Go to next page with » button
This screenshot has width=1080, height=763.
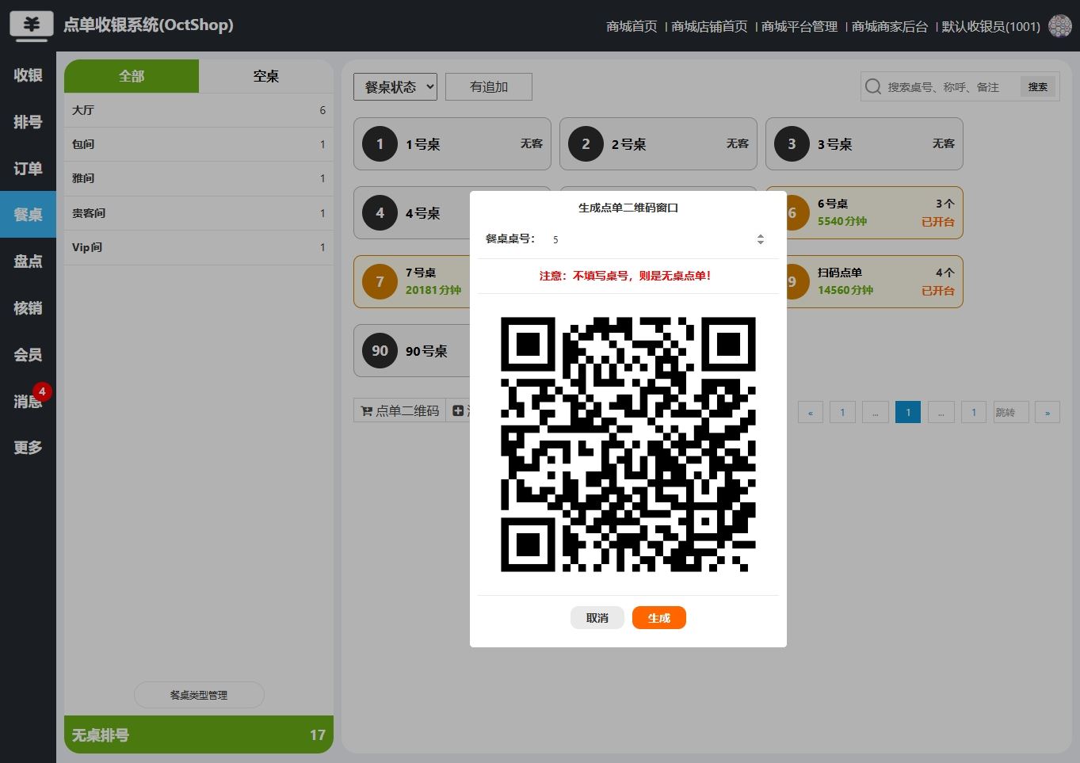click(1047, 412)
